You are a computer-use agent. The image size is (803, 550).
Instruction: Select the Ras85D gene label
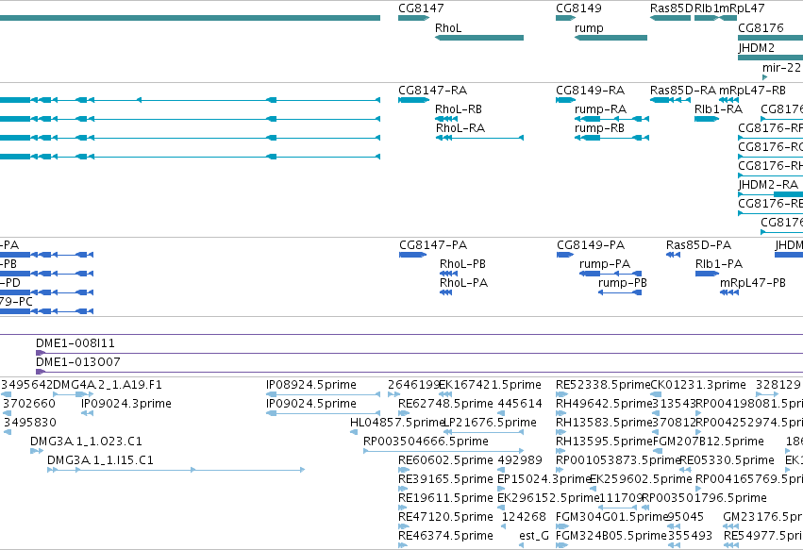(x=672, y=8)
